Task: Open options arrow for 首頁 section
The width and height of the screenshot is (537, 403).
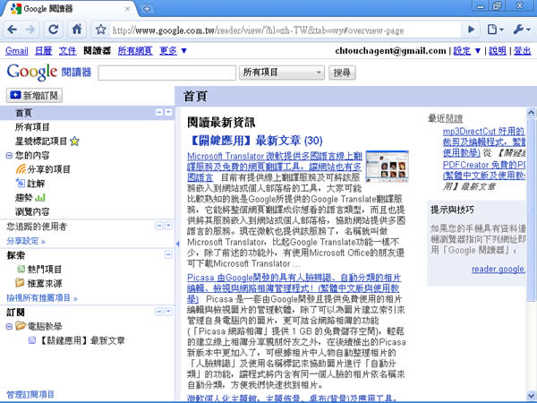Action: 168,112
